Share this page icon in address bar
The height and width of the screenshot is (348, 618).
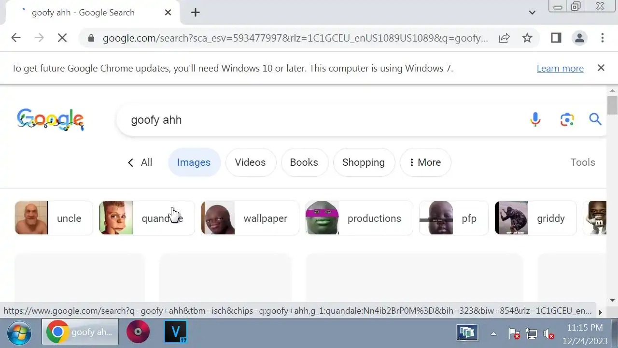(504, 38)
